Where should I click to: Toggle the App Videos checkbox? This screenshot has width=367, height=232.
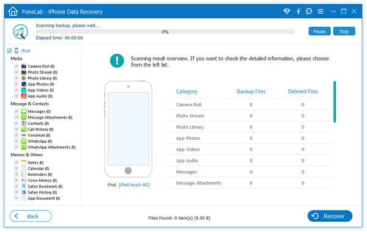pos(17,90)
